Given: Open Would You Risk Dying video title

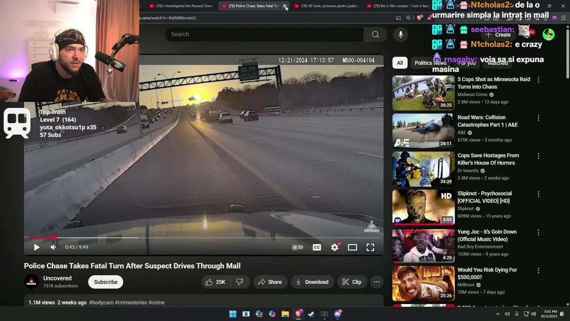Looking at the screenshot, I should [x=487, y=273].
